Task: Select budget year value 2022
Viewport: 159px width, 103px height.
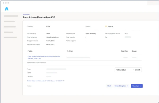Action: (126, 34)
